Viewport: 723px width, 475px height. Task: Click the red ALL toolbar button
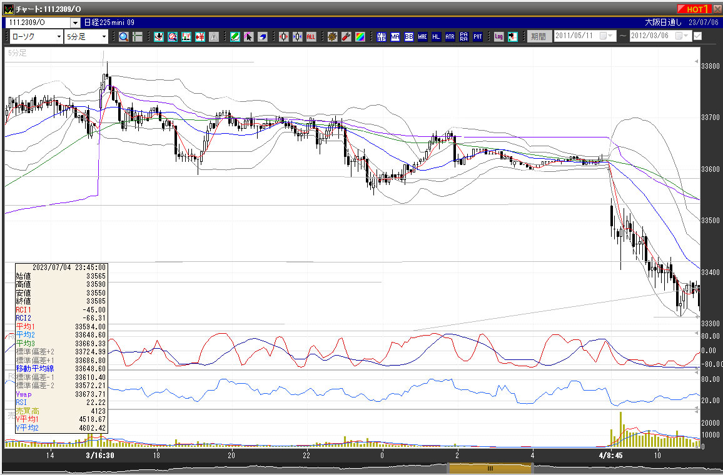coord(311,37)
